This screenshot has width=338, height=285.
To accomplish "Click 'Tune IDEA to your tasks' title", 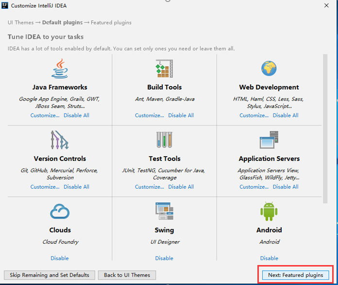I will [x=46, y=37].
